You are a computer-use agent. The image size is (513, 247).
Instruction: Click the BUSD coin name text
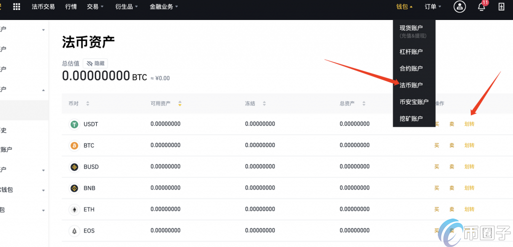(x=91, y=167)
